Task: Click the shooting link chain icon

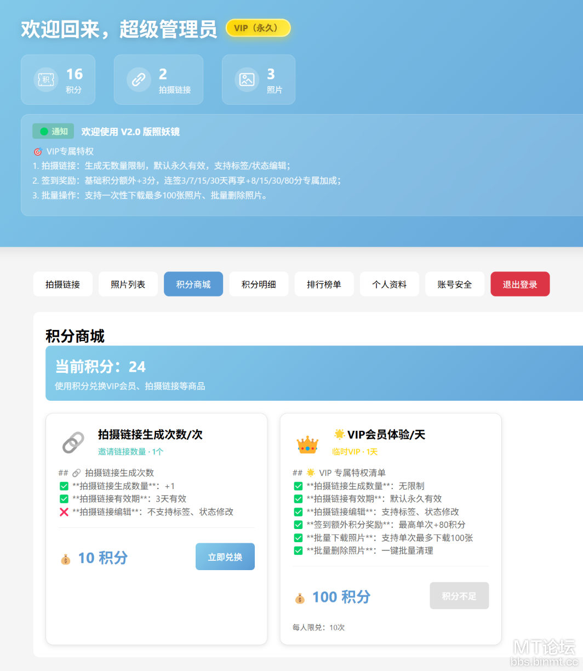Action: (x=139, y=79)
